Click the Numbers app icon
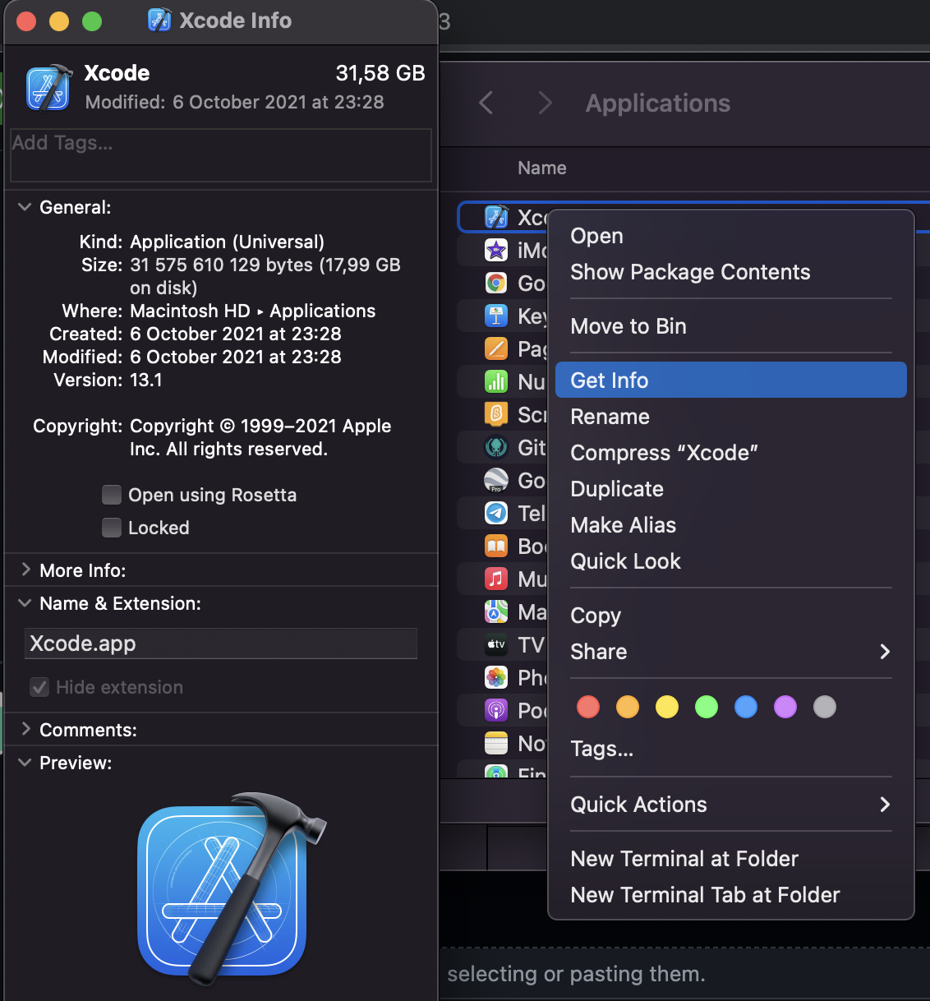Screen dimensions: 930x1001 496,381
